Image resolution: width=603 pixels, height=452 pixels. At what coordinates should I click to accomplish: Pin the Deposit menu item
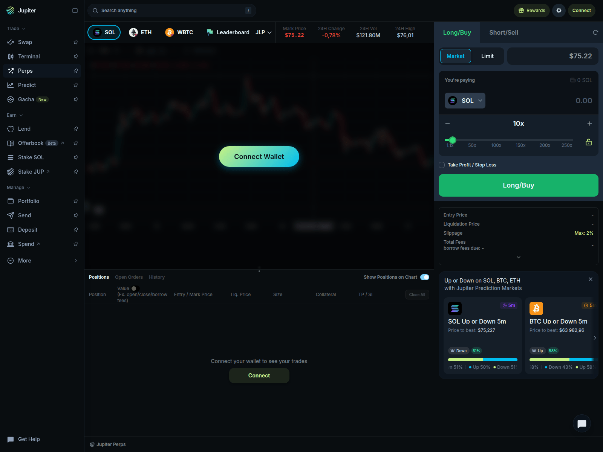76,230
